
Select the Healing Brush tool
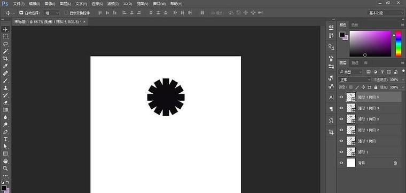5,73
